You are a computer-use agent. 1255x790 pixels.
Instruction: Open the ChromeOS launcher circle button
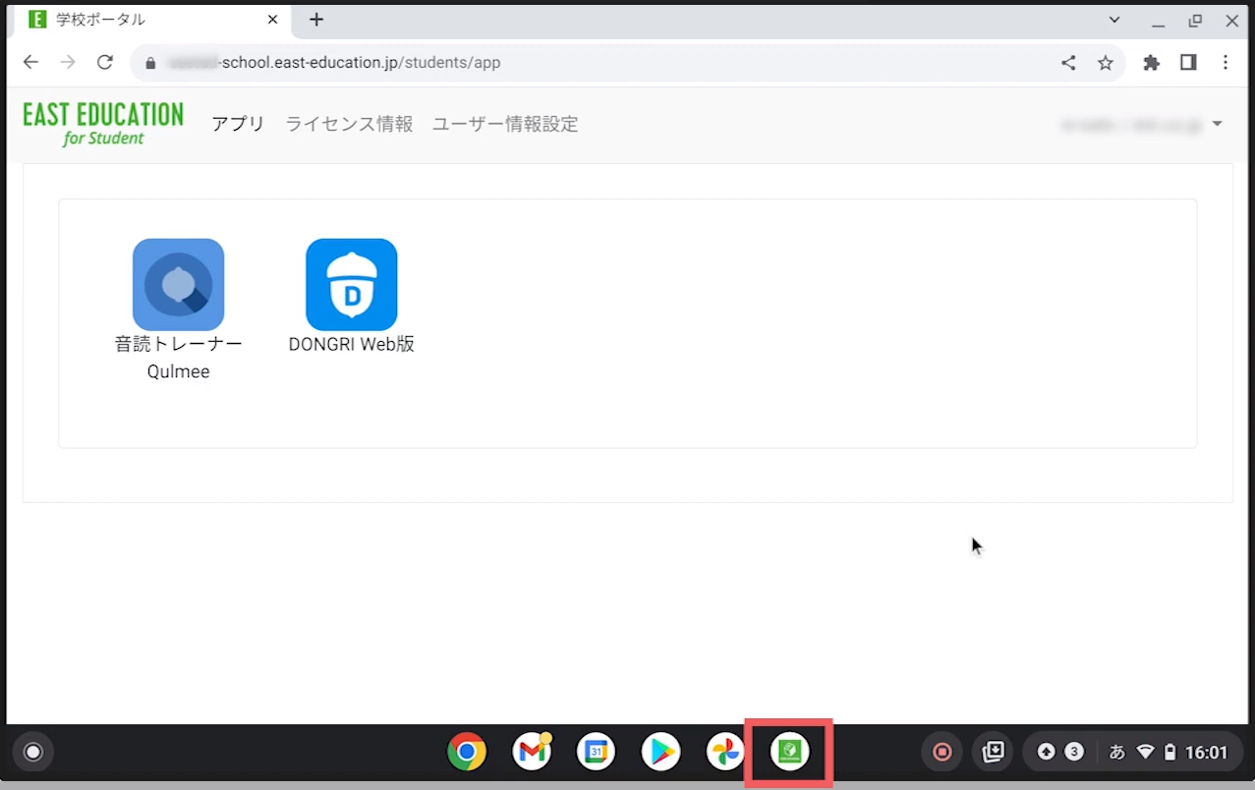(33, 753)
